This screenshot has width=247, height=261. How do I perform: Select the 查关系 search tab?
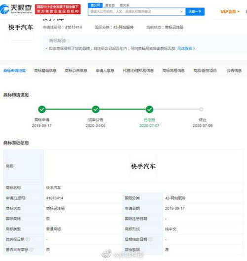click(x=124, y=5)
